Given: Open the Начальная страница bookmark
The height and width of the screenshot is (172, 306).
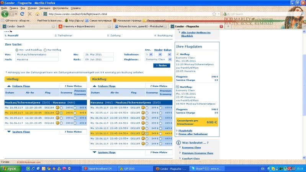Looking at the screenshot, I should click(x=127, y=21).
